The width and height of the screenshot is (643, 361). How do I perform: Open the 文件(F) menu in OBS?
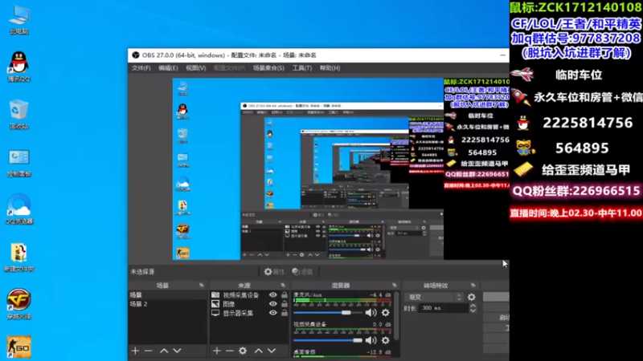(x=141, y=68)
